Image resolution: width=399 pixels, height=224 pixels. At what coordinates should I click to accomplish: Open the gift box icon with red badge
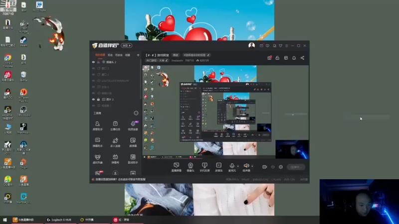pos(269,58)
